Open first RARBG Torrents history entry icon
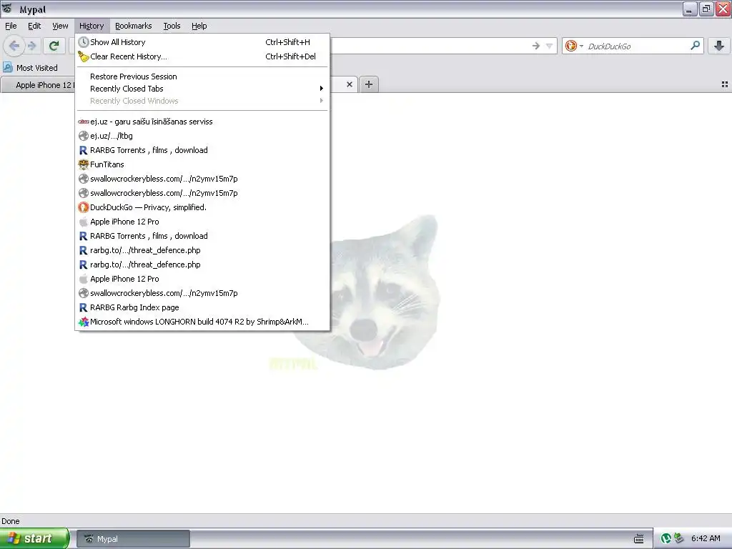 [x=83, y=150]
